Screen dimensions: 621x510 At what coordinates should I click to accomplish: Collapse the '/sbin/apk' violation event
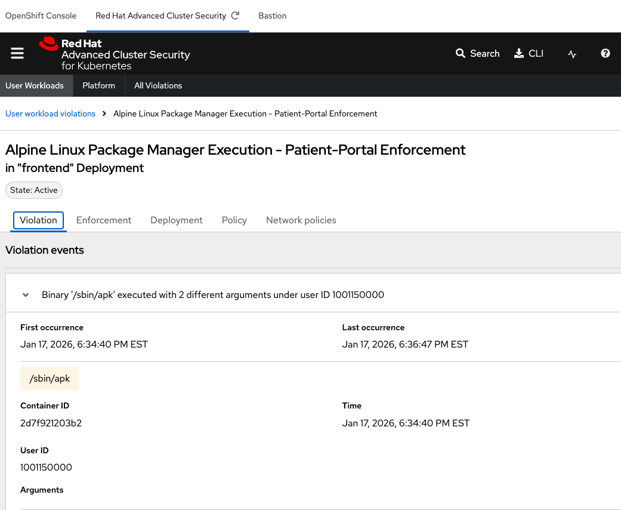26,295
